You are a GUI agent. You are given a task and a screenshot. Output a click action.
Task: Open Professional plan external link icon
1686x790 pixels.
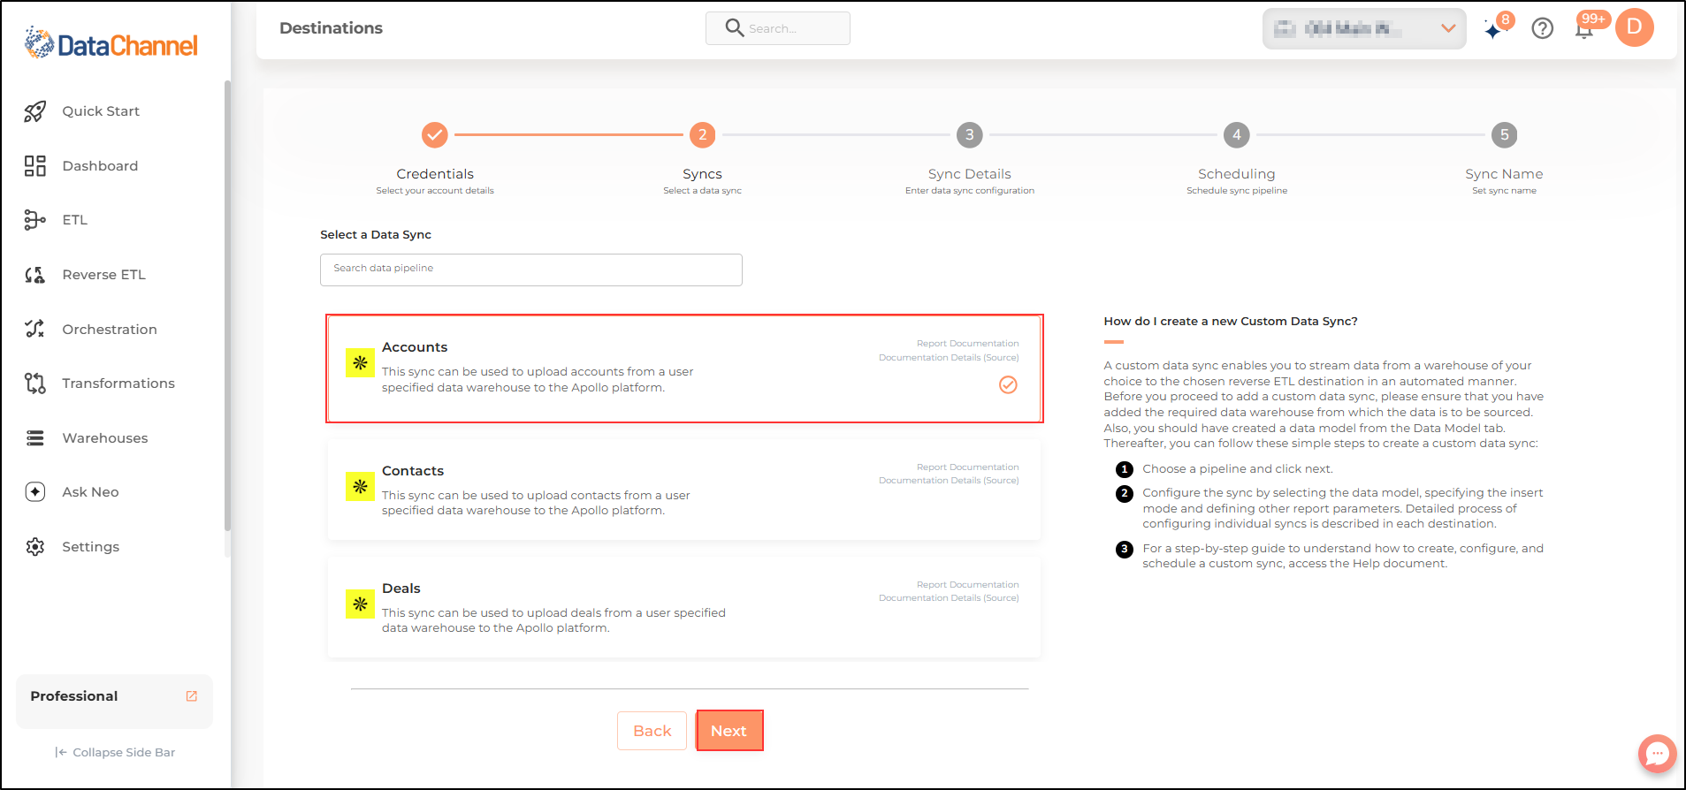191,696
